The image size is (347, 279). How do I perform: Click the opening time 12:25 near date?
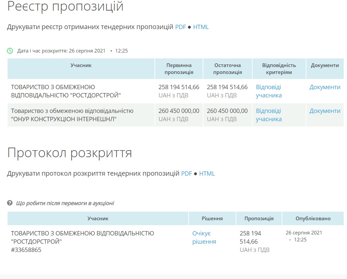coord(121,51)
